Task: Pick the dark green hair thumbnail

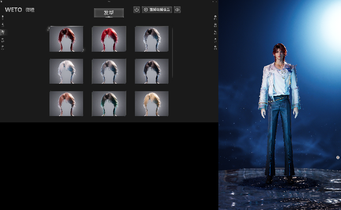Action: pos(109,104)
